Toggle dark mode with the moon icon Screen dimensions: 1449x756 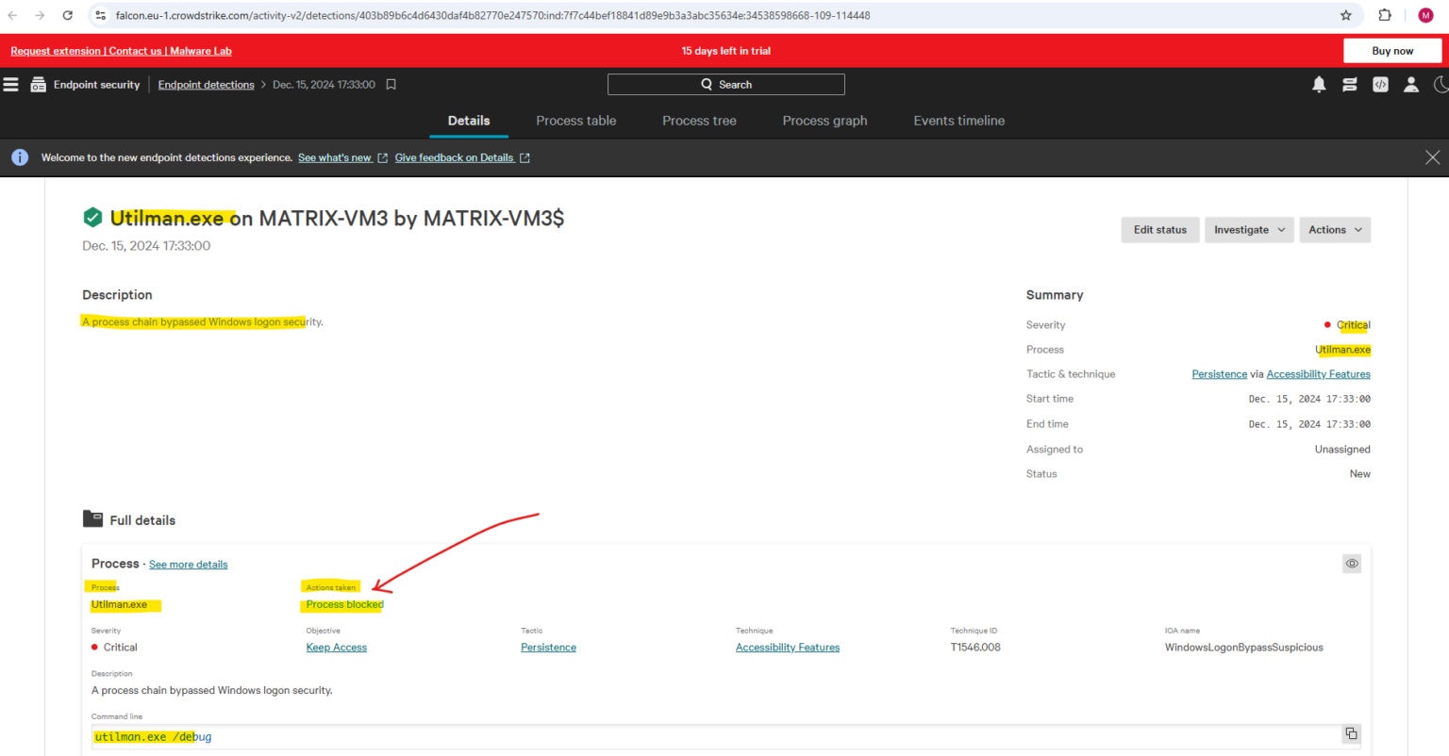1441,84
